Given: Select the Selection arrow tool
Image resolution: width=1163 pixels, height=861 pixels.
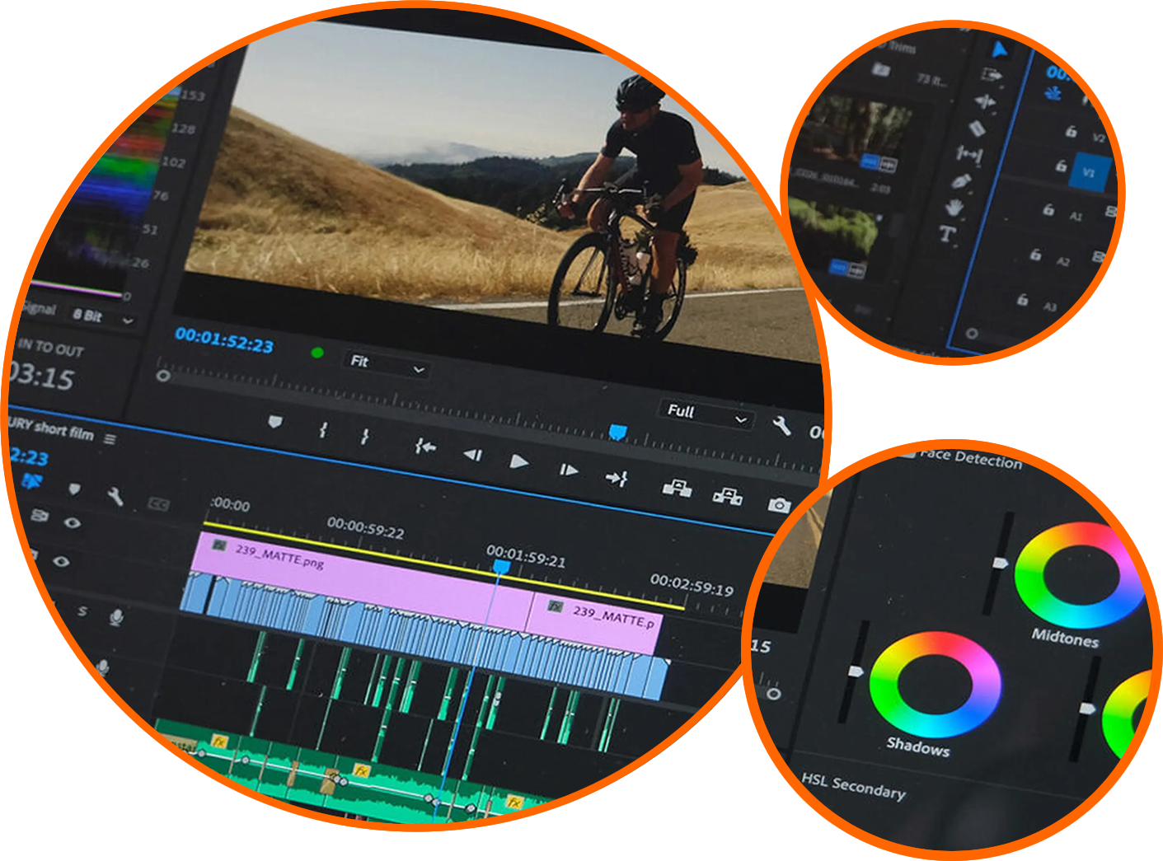Looking at the screenshot, I should [999, 50].
